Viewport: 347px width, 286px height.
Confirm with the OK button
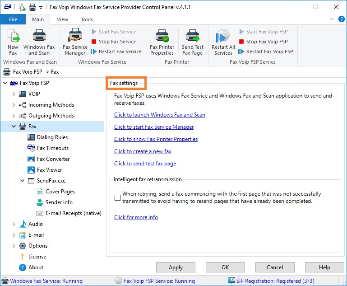pyautogui.click(x=225, y=267)
